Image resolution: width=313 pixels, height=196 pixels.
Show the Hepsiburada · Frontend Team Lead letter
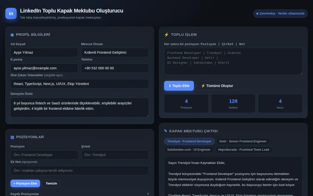[244, 150]
